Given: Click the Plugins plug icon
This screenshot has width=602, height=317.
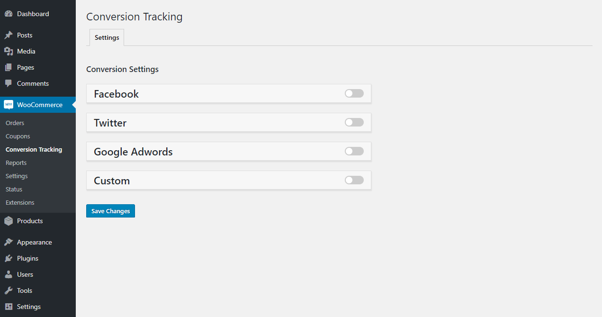Looking at the screenshot, I should coord(8,258).
